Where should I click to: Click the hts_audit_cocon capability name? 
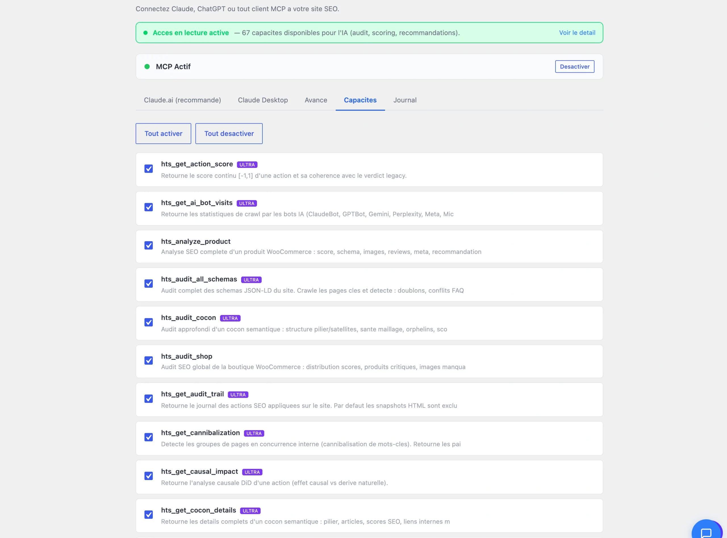(189, 318)
